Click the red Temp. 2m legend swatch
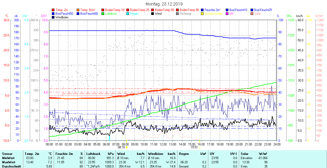This screenshot has height=168, width=327. [53, 10]
